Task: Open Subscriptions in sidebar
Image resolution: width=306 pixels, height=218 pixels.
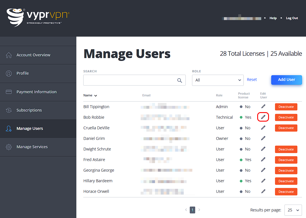Action: 38,110
